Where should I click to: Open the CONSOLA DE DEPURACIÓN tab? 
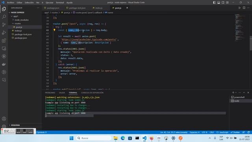point(92,93)
